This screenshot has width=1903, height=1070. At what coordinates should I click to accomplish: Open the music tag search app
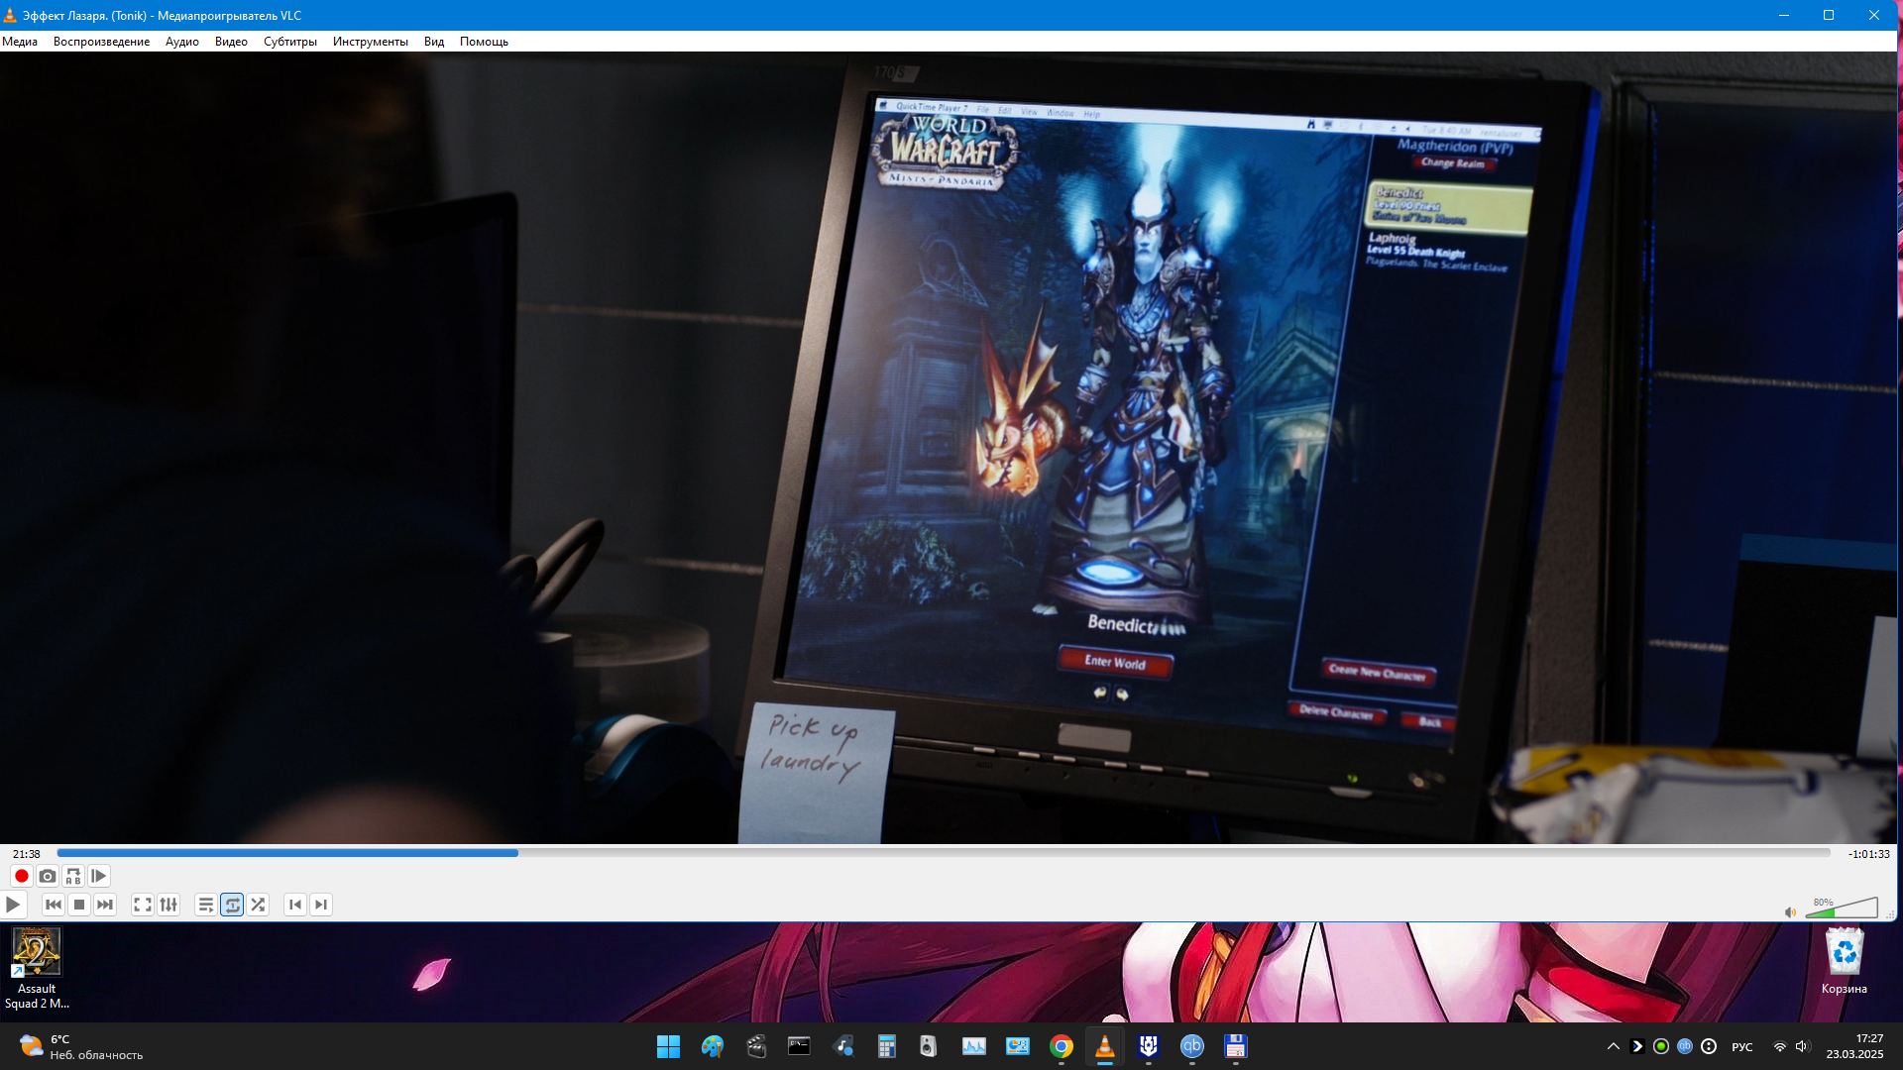(842, 1046)
